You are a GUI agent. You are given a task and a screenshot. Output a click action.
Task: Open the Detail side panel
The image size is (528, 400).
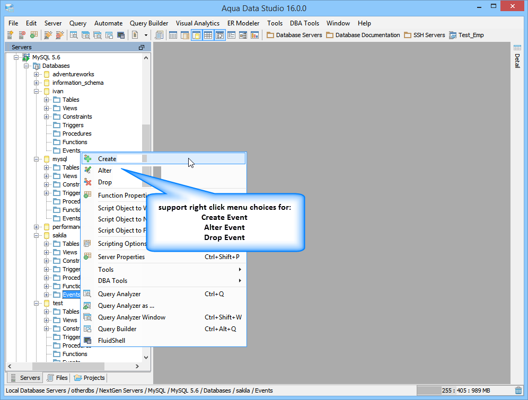(517, 57)
